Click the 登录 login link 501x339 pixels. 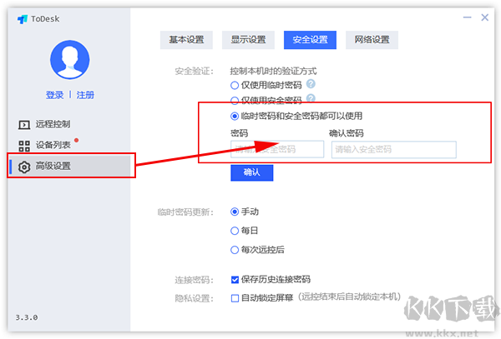click(54, 95)
